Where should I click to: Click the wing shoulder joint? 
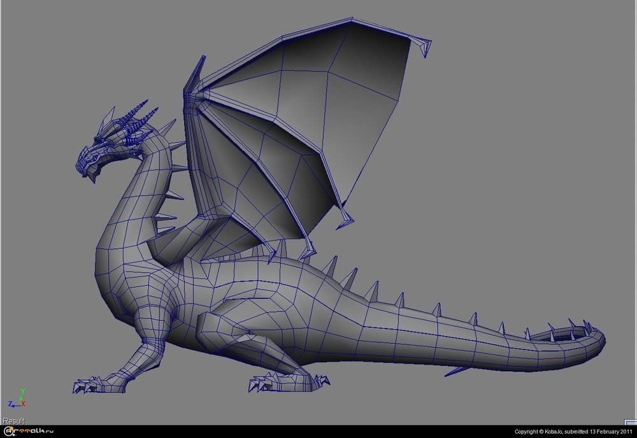193,95
